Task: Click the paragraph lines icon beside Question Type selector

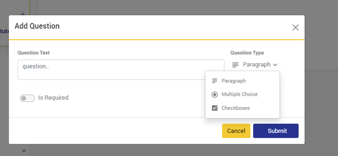Action: pyautogui.click(x=235, y=65)
